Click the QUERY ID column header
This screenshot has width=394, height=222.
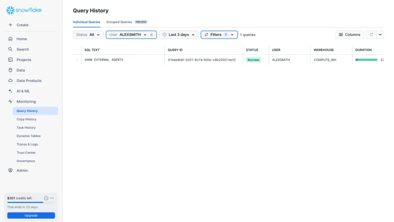175,50
